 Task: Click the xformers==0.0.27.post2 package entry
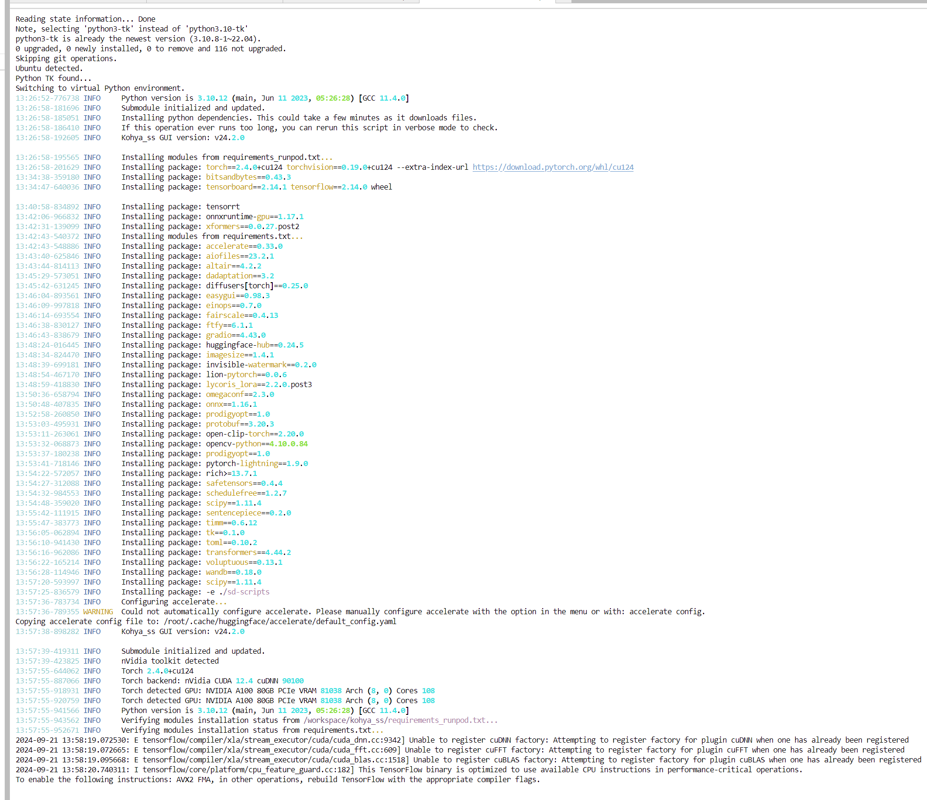[252, 226]
